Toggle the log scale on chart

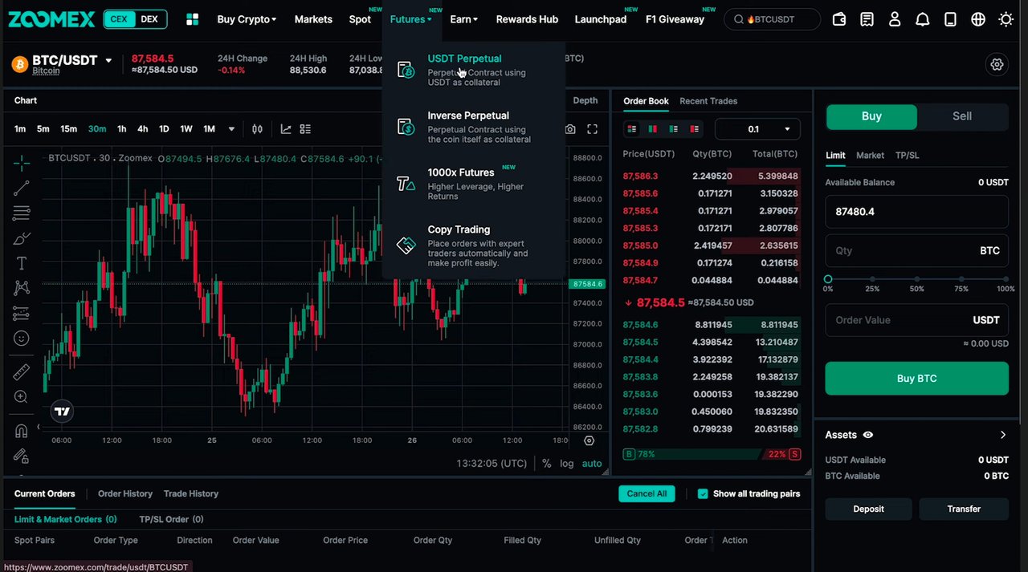(x=567, y=464)
